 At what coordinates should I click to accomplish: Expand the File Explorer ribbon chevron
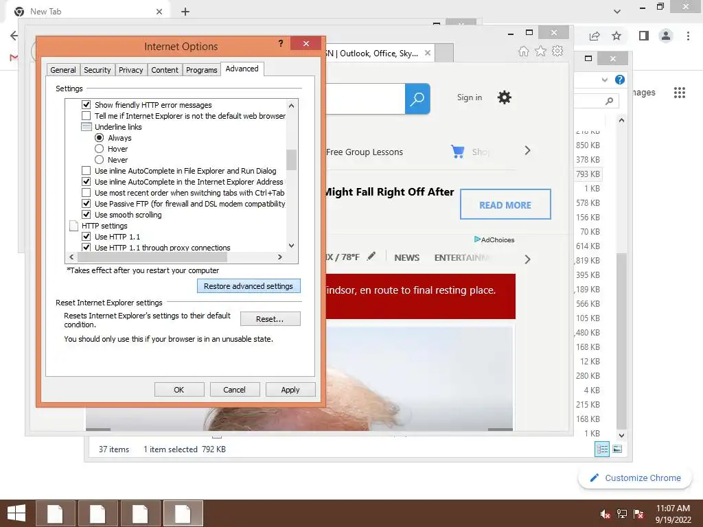click(604, 80)
